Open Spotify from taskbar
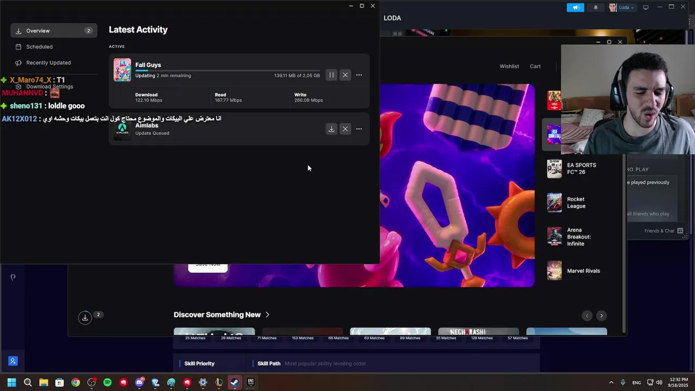This screenshot has height=391, width=695. (108, 382)
